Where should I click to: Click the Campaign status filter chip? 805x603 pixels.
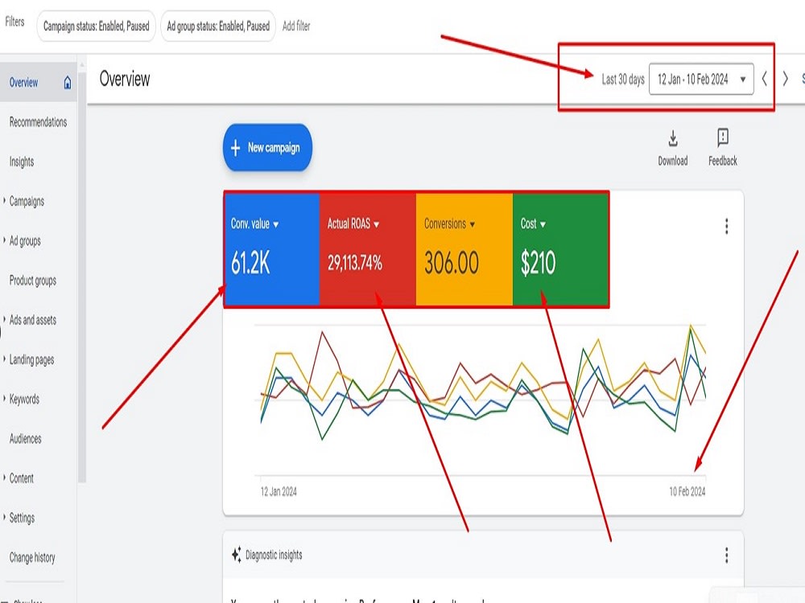[x=96, y=27]
